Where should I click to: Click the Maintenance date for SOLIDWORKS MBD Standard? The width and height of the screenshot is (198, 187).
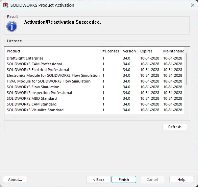tap(173, 98)
